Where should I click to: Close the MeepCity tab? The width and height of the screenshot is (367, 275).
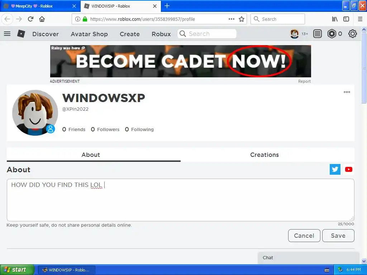pyautogui.click(x=74, y=6)
